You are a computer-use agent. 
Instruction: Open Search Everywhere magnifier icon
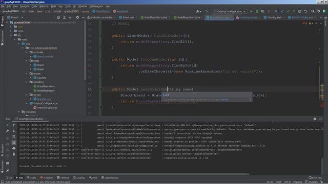[x=313, y=11]
